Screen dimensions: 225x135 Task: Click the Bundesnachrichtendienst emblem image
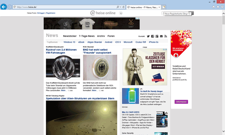(x=100, y=68)
